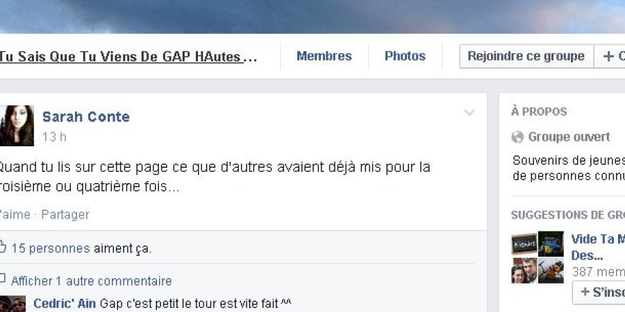Click the comment icon beside Afficher
This screenshot has height=312, width=625.
[x=2, y=278]
